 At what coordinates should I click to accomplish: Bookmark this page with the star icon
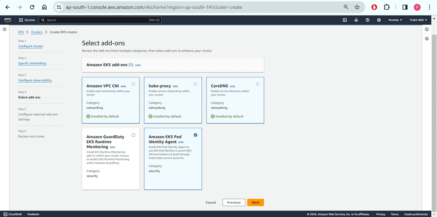357,7
